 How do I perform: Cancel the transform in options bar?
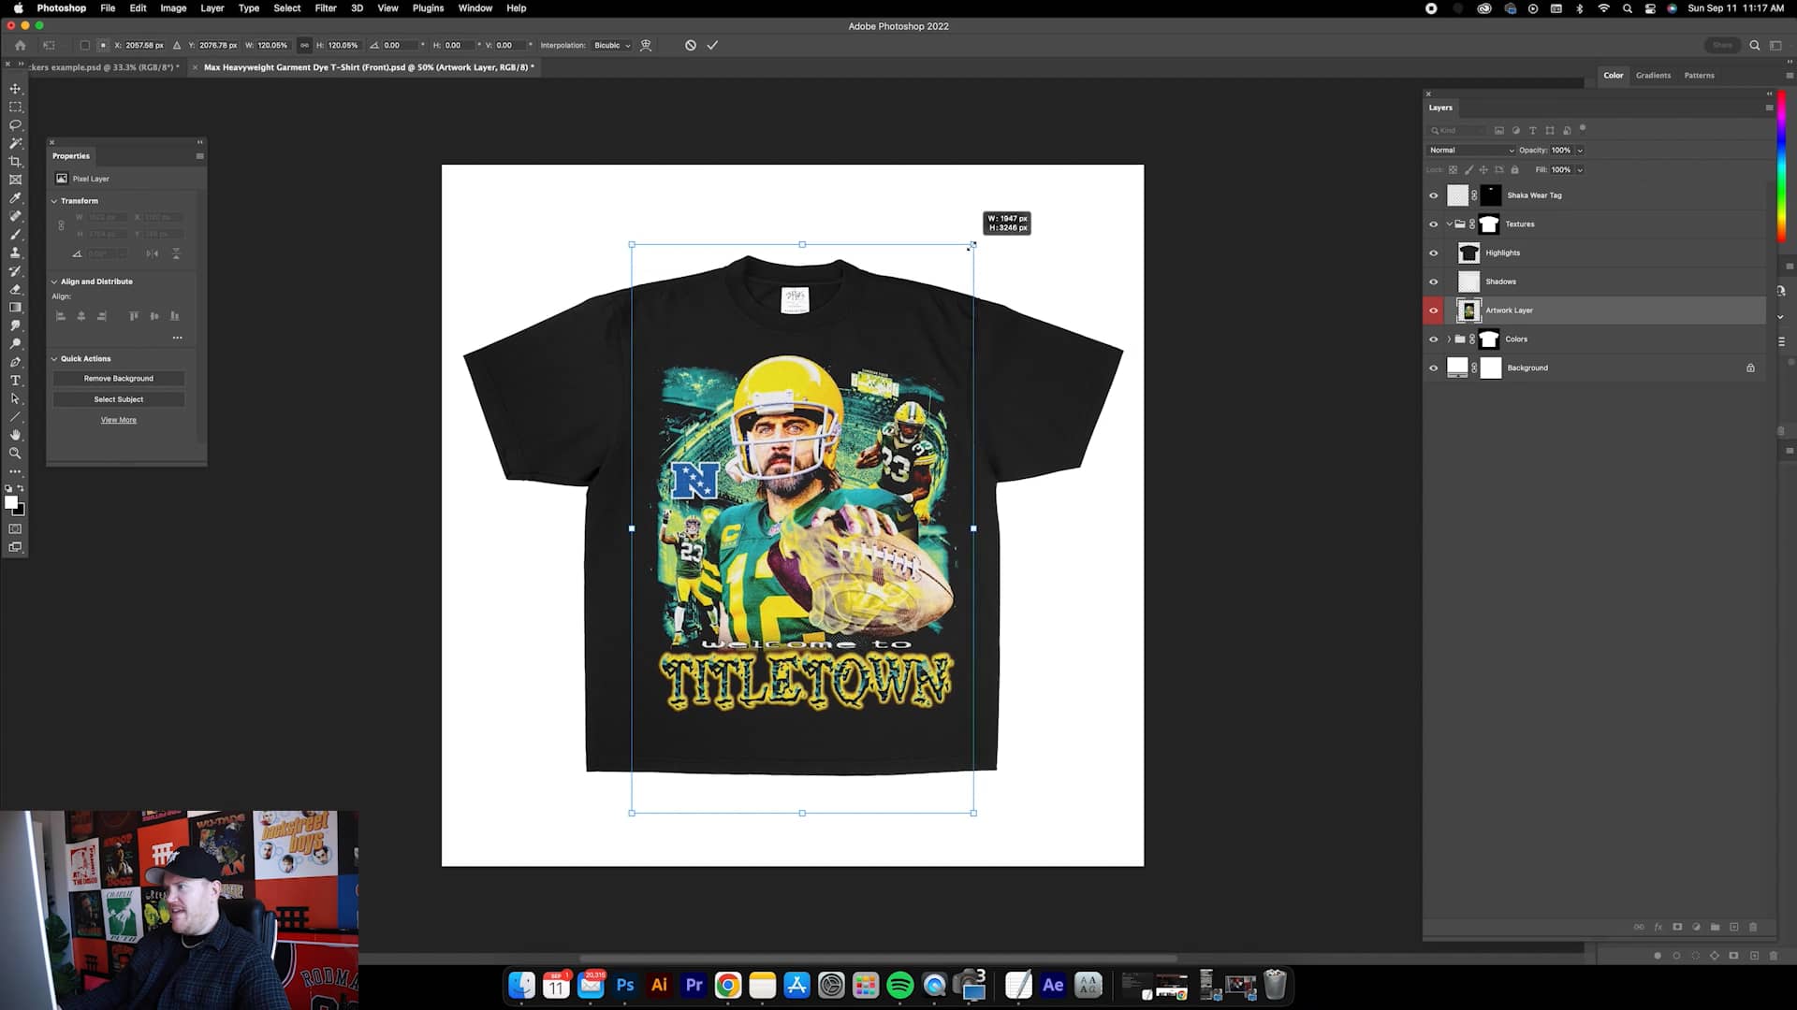(691, 45)
